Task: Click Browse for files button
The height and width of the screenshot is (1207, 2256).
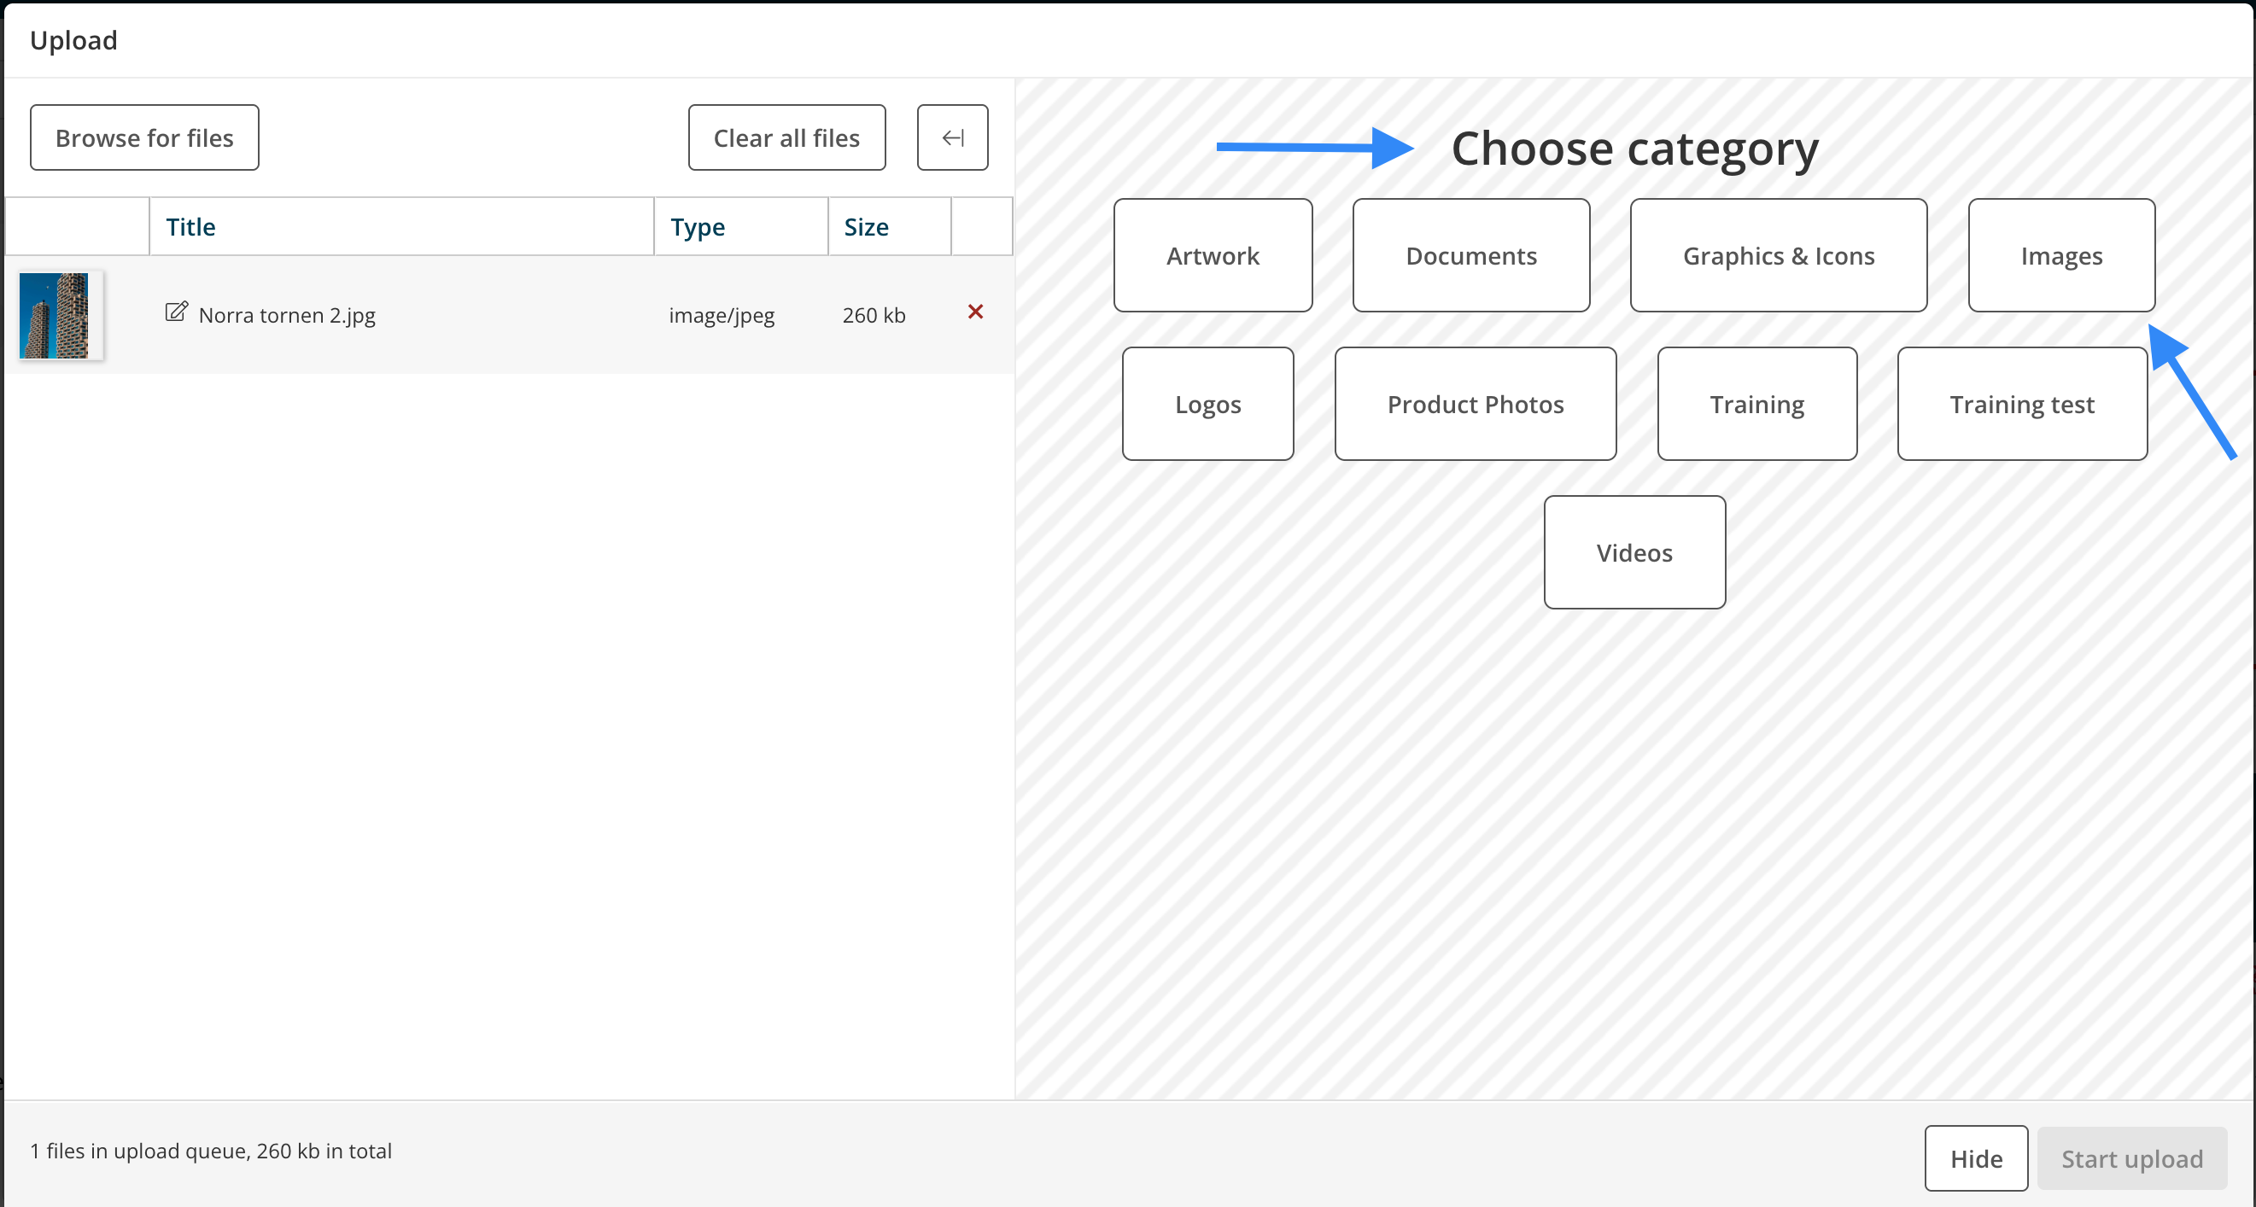Action: [x=144, y=137]
